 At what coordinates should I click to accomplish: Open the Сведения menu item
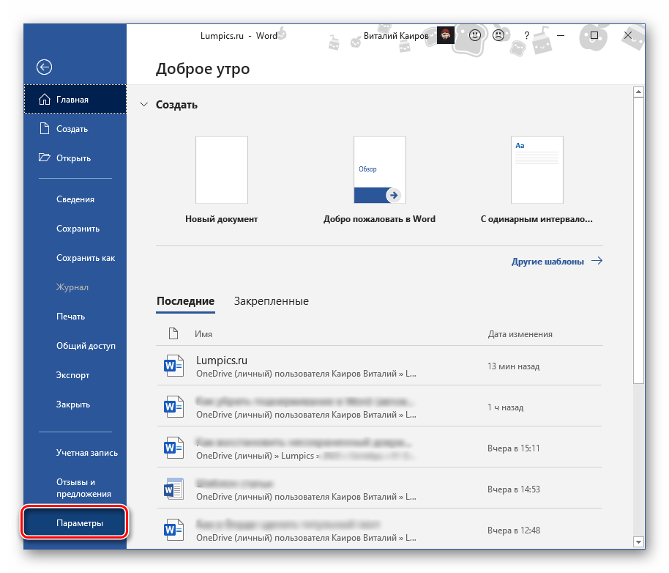[x=75, y=199]
